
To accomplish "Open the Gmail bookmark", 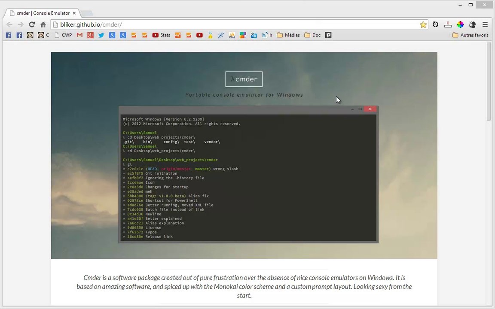I will coord(79,35).
